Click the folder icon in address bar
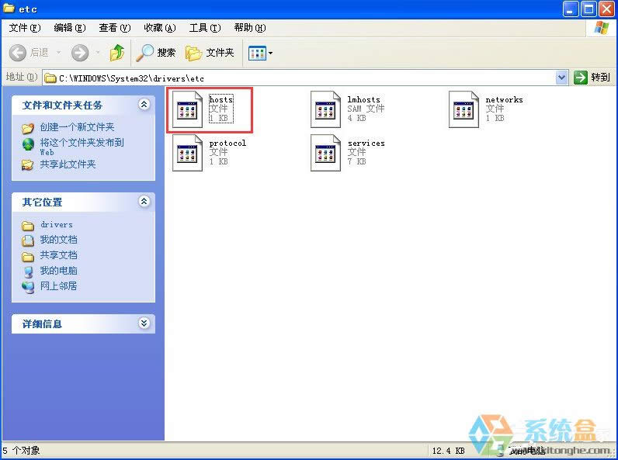The image size is (618, 460). coord(50,78)
